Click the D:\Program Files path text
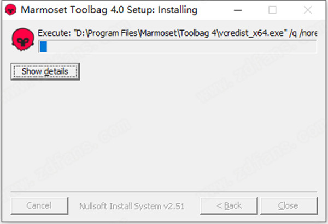The image size is (328, 224). (x=112, y=34)
